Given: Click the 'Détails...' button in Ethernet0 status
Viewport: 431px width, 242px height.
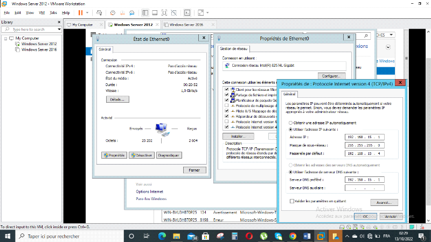Looking at the screenshot, I should (117, 99).
